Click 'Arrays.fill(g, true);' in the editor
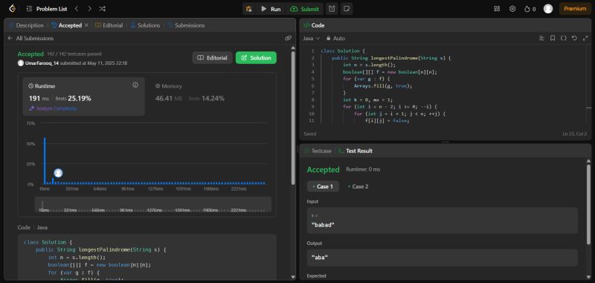Viewport: 595px width, 283px height. pyautogui.click(x=382, y=86)
